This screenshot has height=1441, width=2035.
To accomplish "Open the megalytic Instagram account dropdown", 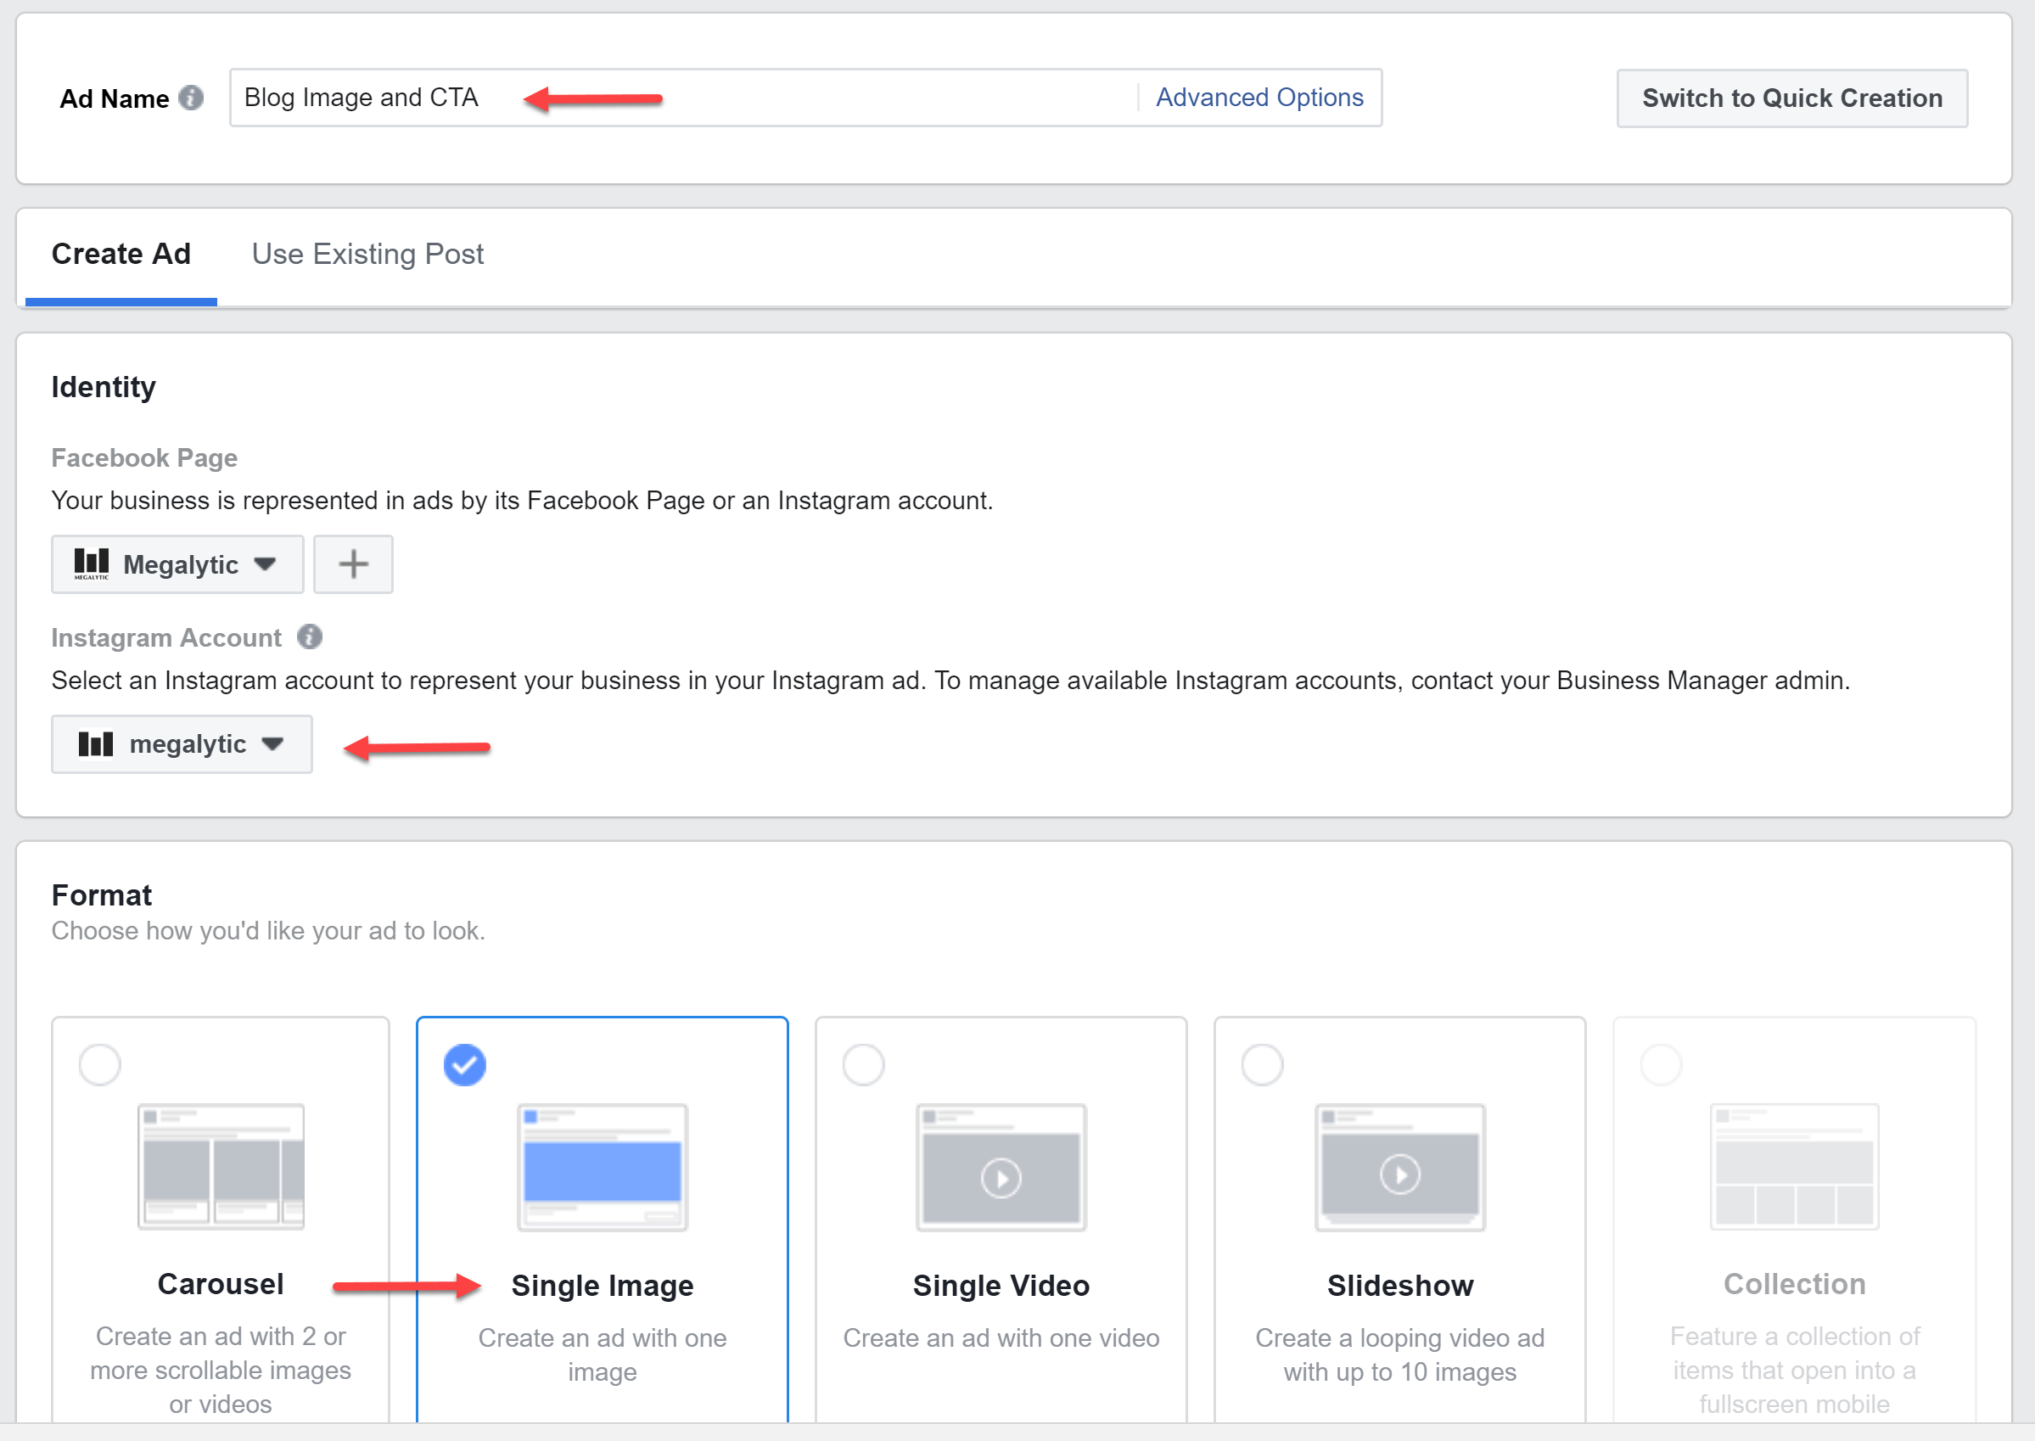I will click(182, 744).
